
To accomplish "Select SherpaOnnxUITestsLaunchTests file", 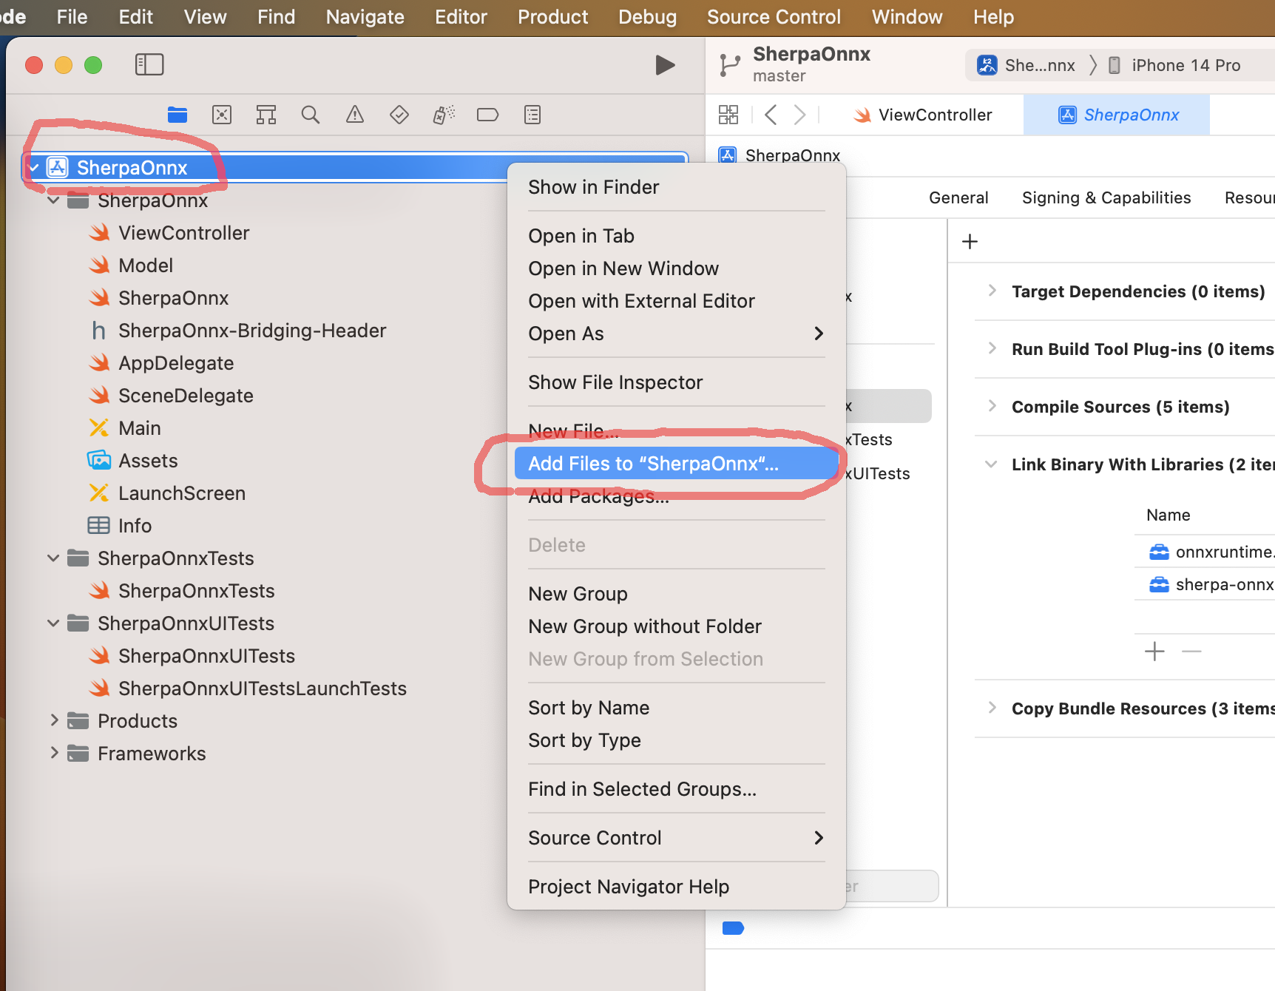I will pyautogui.click(x=247, y=689).
